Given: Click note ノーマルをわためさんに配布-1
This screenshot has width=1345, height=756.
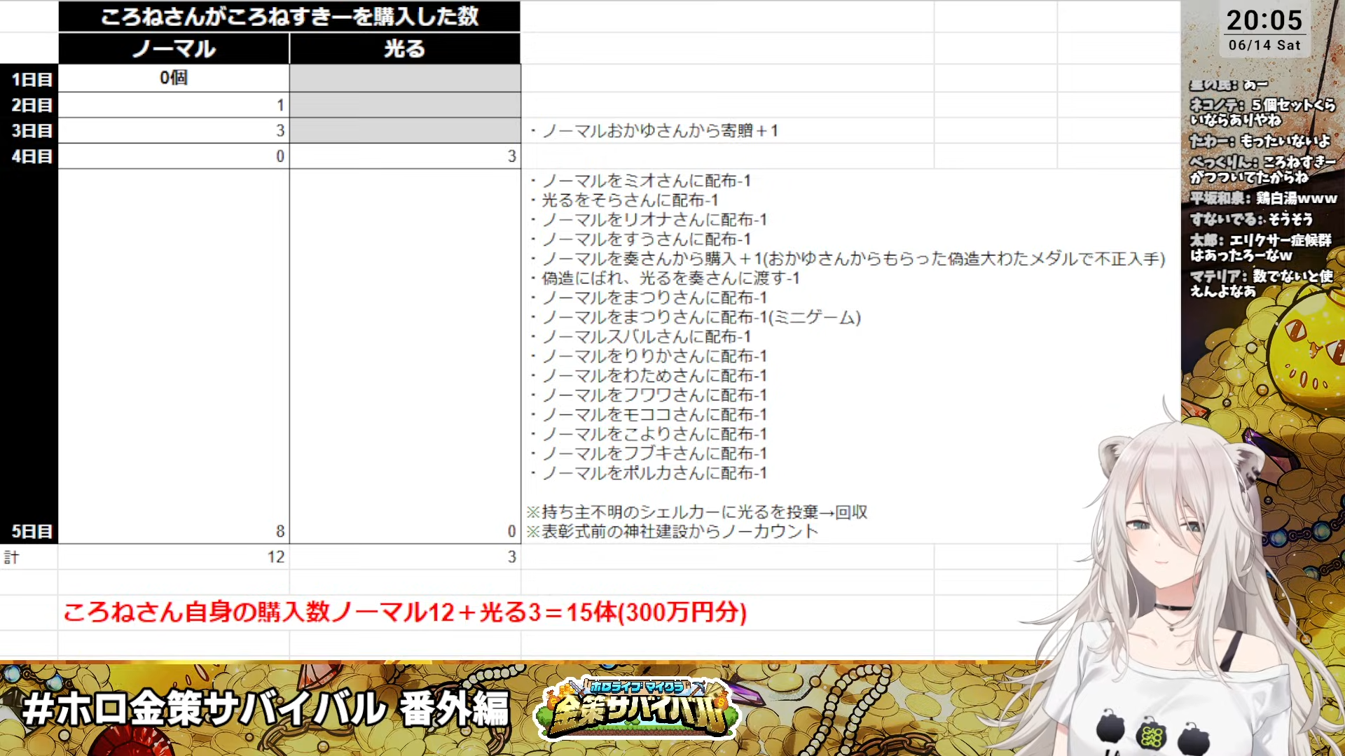Looking at the screenshot, I should tap(648, 376).
